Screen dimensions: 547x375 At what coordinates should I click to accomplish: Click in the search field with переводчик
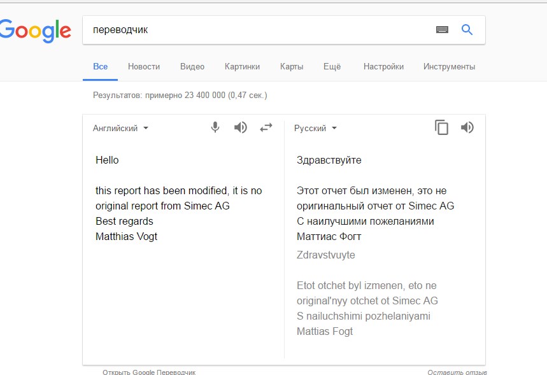[x=255, y=30]
